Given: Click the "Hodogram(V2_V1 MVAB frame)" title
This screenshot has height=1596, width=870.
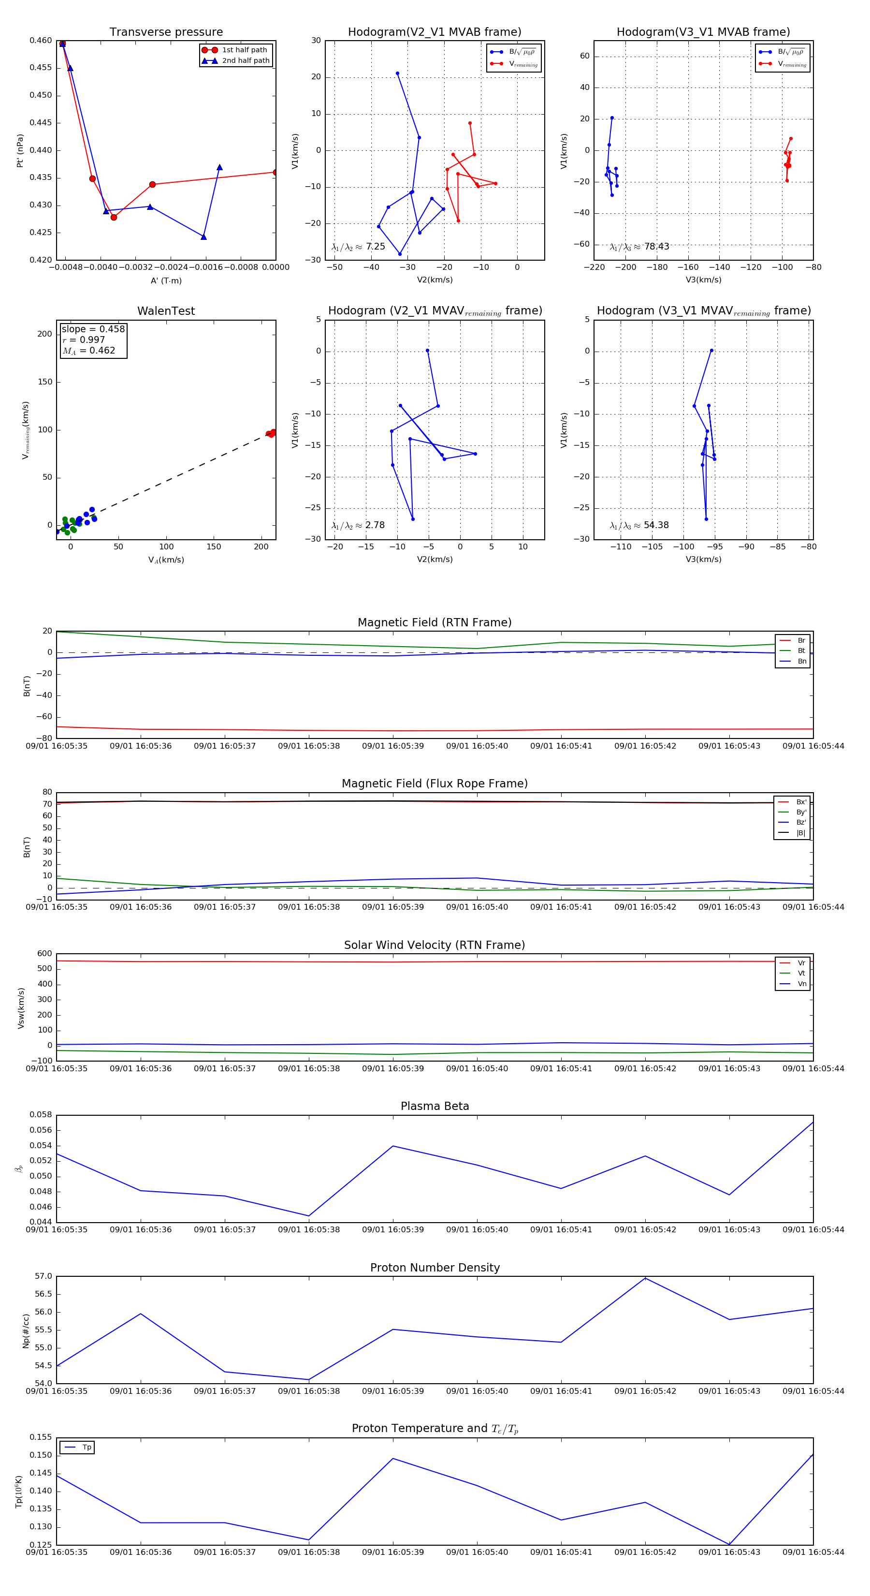Looking at the screenshot, I should [435, 32].
